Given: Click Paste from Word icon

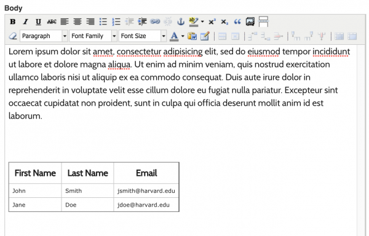Looking at the screenshot, I should (192, 36).
